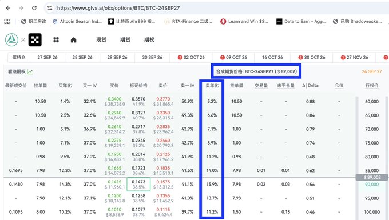
Task: Click the 15.9% sell annualized value
Action: [212, 185]
